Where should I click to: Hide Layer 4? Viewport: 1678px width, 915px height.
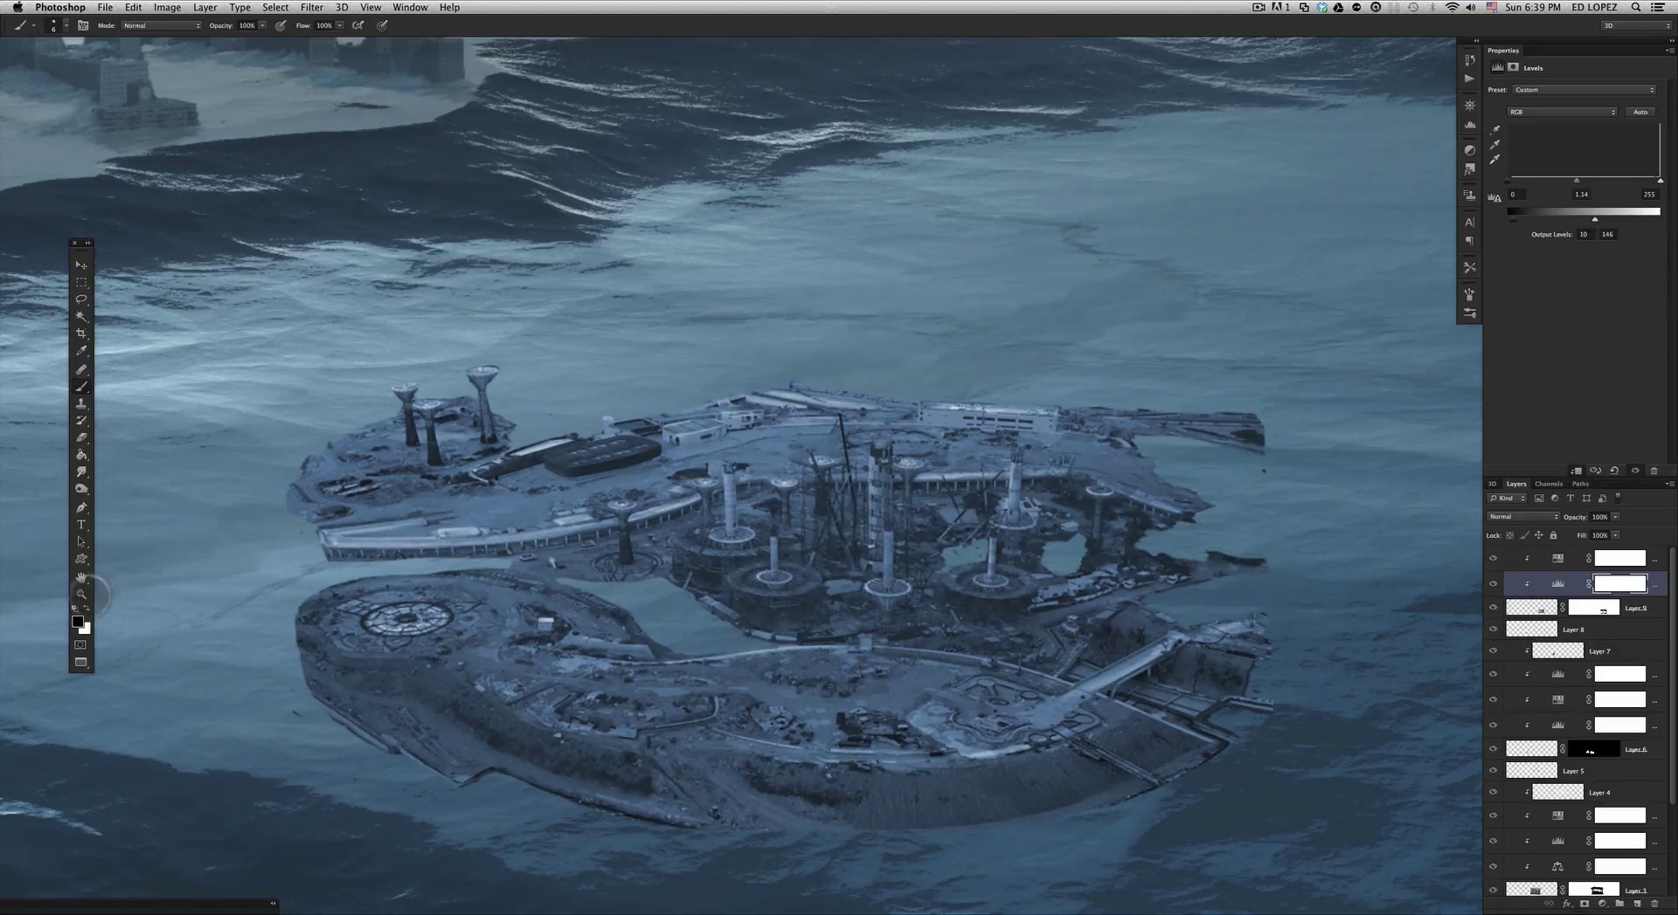point(1493,793)
